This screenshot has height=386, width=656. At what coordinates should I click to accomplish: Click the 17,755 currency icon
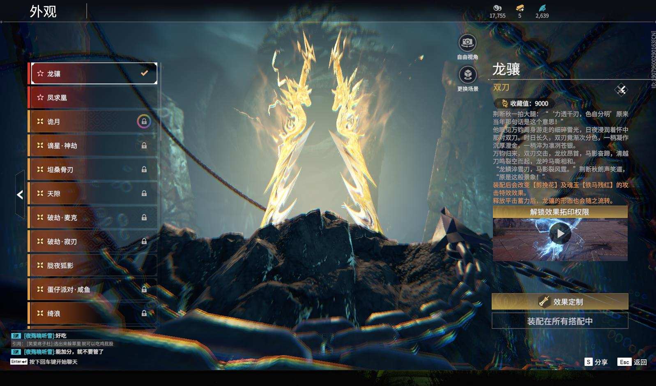click(497, 8)
